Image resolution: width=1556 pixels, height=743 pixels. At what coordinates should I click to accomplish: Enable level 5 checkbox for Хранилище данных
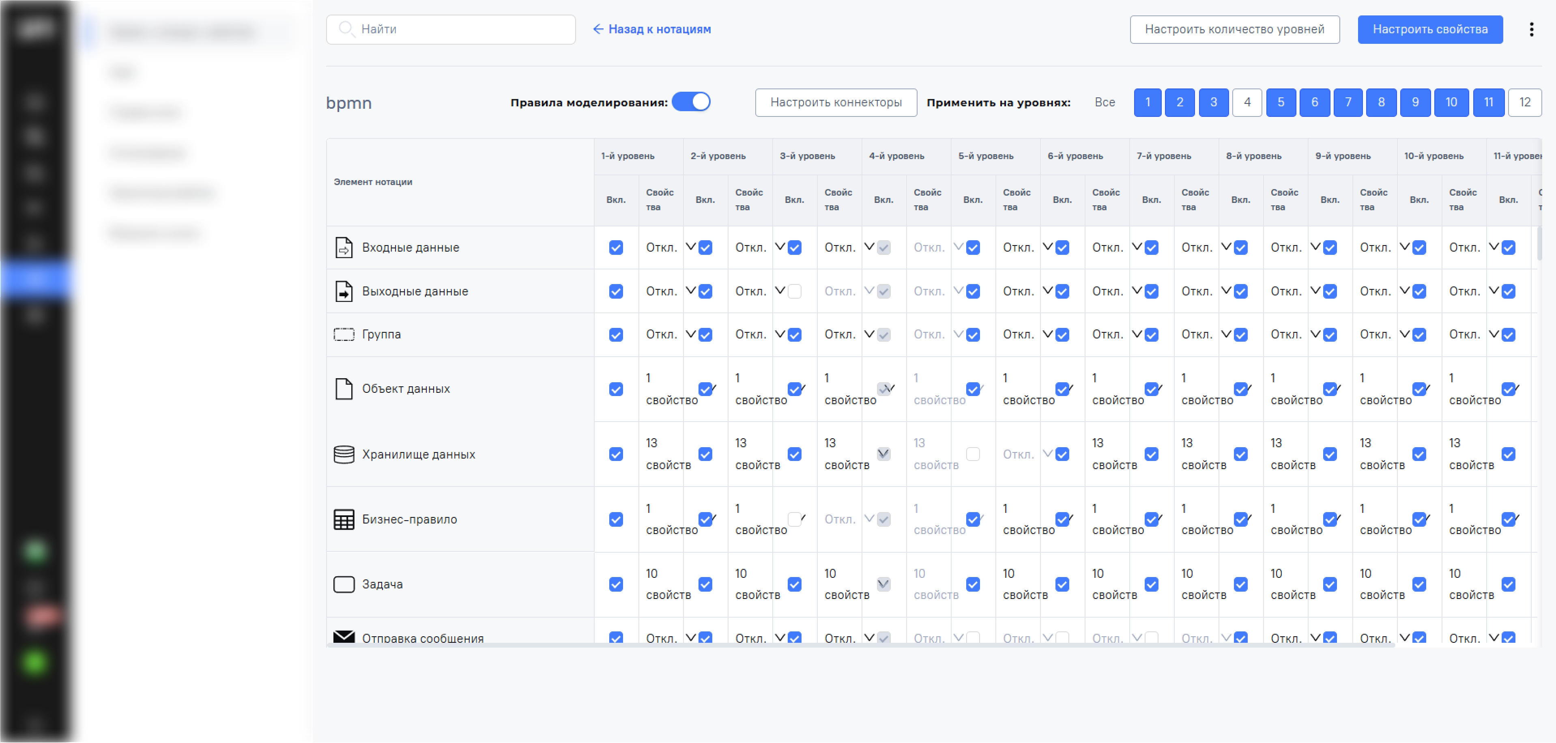coord(973,454)
